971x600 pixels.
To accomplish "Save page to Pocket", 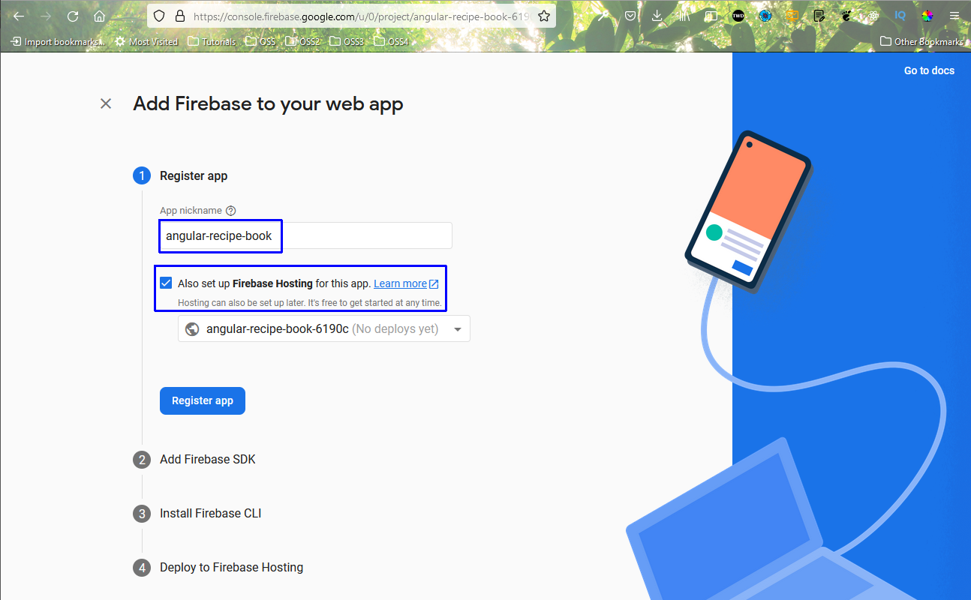I will [x=631, y=16].
